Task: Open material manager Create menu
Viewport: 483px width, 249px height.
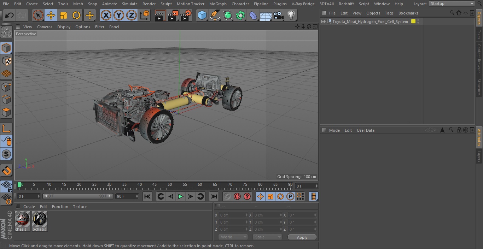Action: [x=29, y=207]
